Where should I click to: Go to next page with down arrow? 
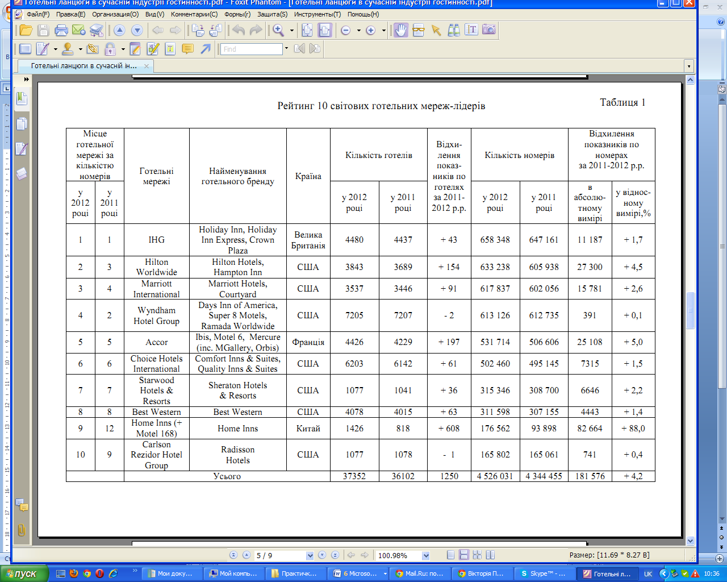(x=137, y=30)
